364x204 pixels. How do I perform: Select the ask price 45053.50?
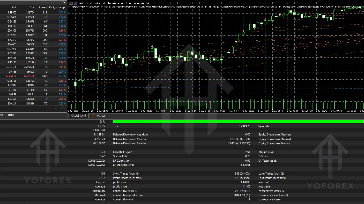[x=29, y=67]
